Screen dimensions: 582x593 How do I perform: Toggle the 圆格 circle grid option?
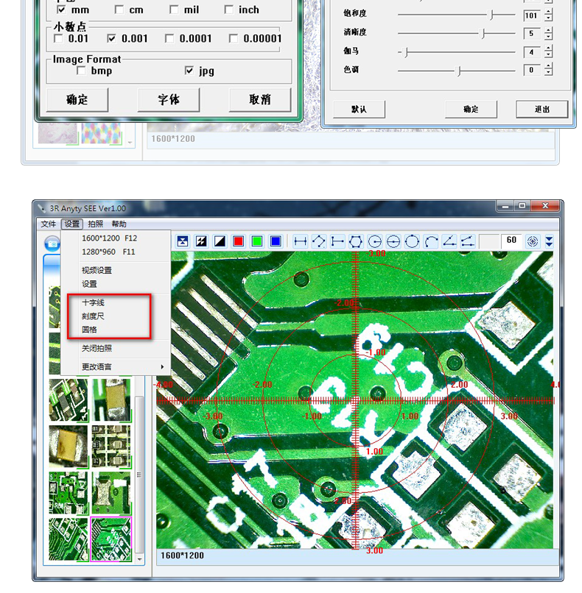116,330
